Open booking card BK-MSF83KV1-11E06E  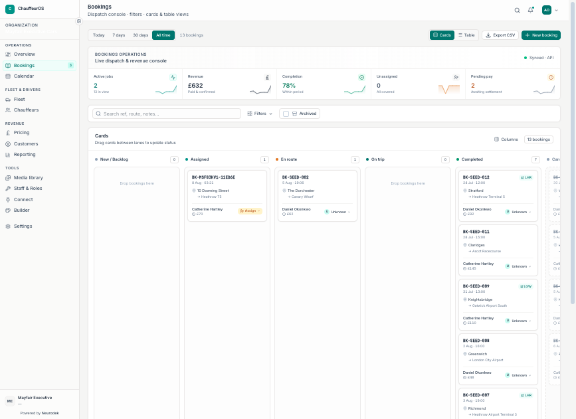coord(227,196)
